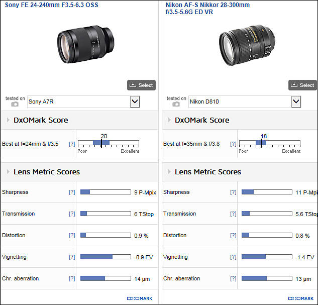
Task: Click Sony Transmission bar at 6 TStop
Action: coord(105,214)
